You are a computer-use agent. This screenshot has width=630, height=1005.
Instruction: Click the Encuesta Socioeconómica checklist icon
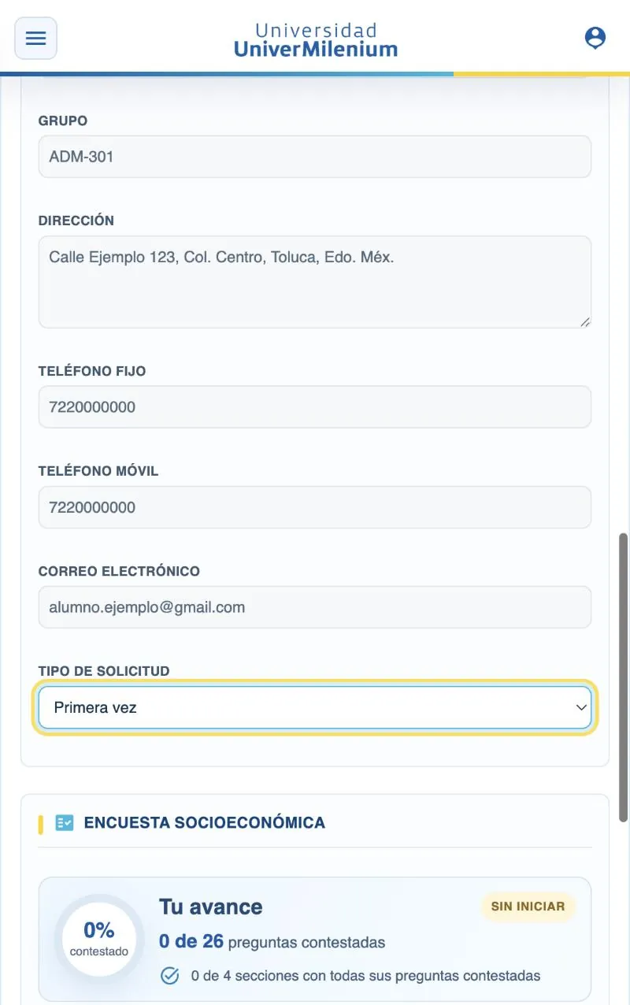(65, 822)
